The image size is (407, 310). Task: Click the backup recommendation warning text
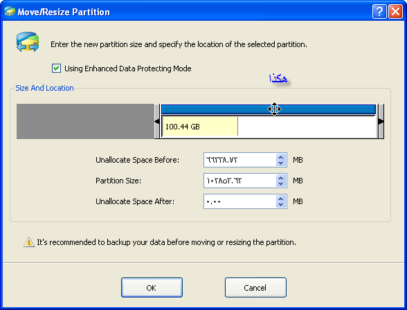(x=166, y=242)
